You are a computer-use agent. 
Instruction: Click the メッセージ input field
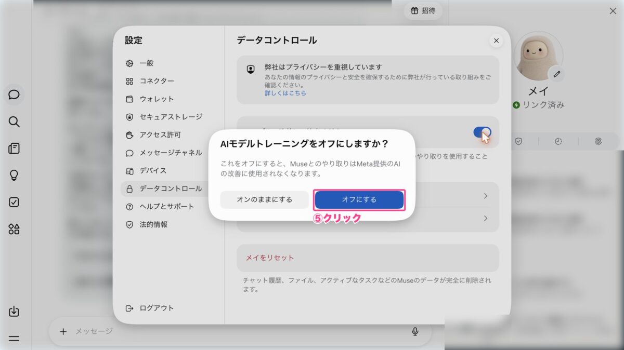click(239, 331)
